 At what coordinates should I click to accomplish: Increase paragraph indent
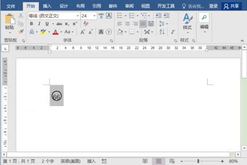pos(166,16)
